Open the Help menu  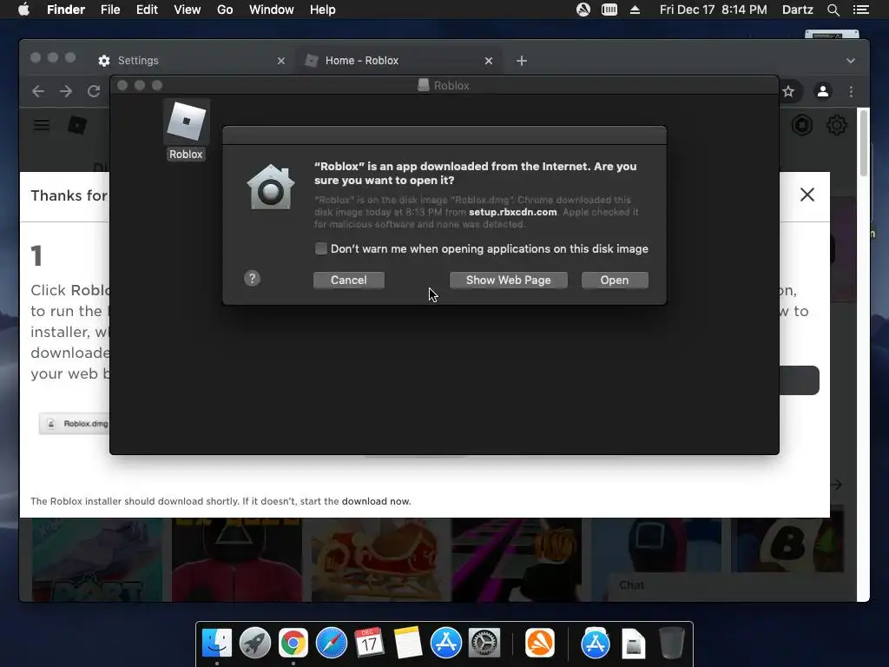(x=323, y=10)
